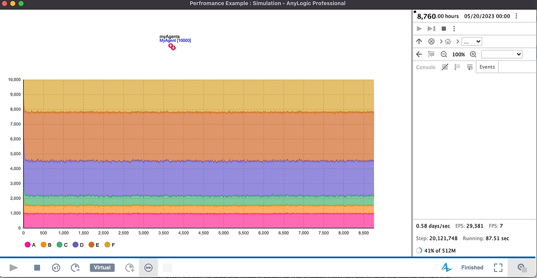The height and width of the screenshot is (278, 537).
Task: Enter full screen mode
Action: [498, 268]
